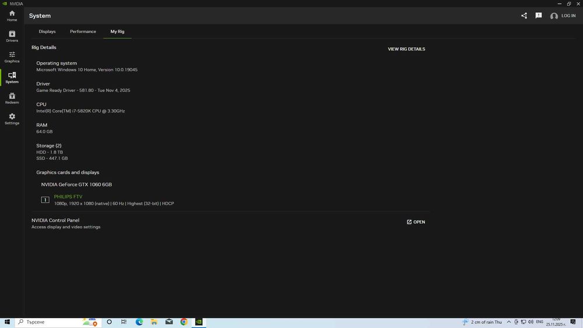This screenshot has width=583, height=328.
Task: Open the Drivers section
Action: [12, 36]
